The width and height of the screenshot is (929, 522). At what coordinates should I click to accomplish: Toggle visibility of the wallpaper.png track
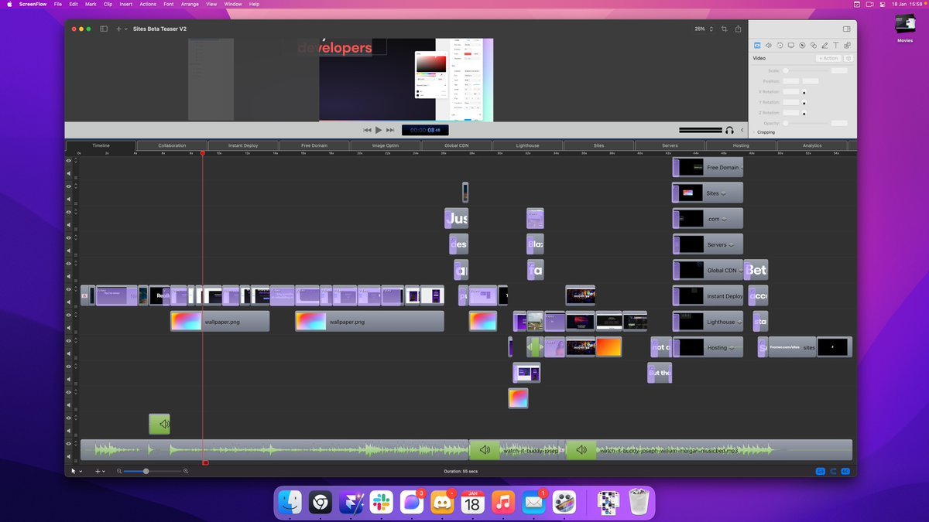(x=68, y=316)
